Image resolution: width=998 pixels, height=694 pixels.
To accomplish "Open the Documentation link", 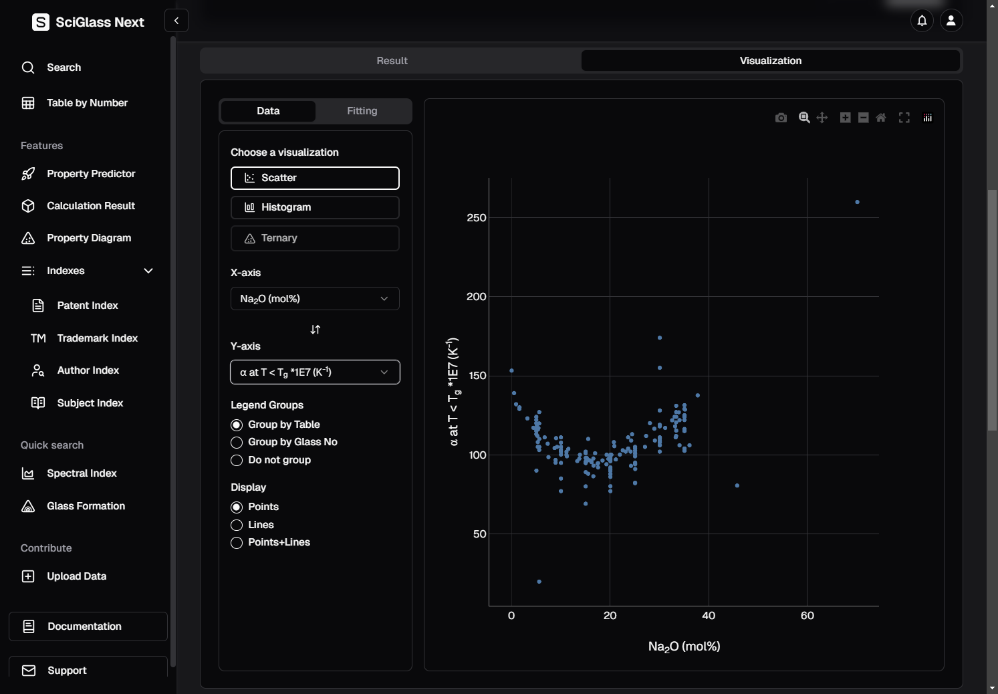I will (88, 626).
